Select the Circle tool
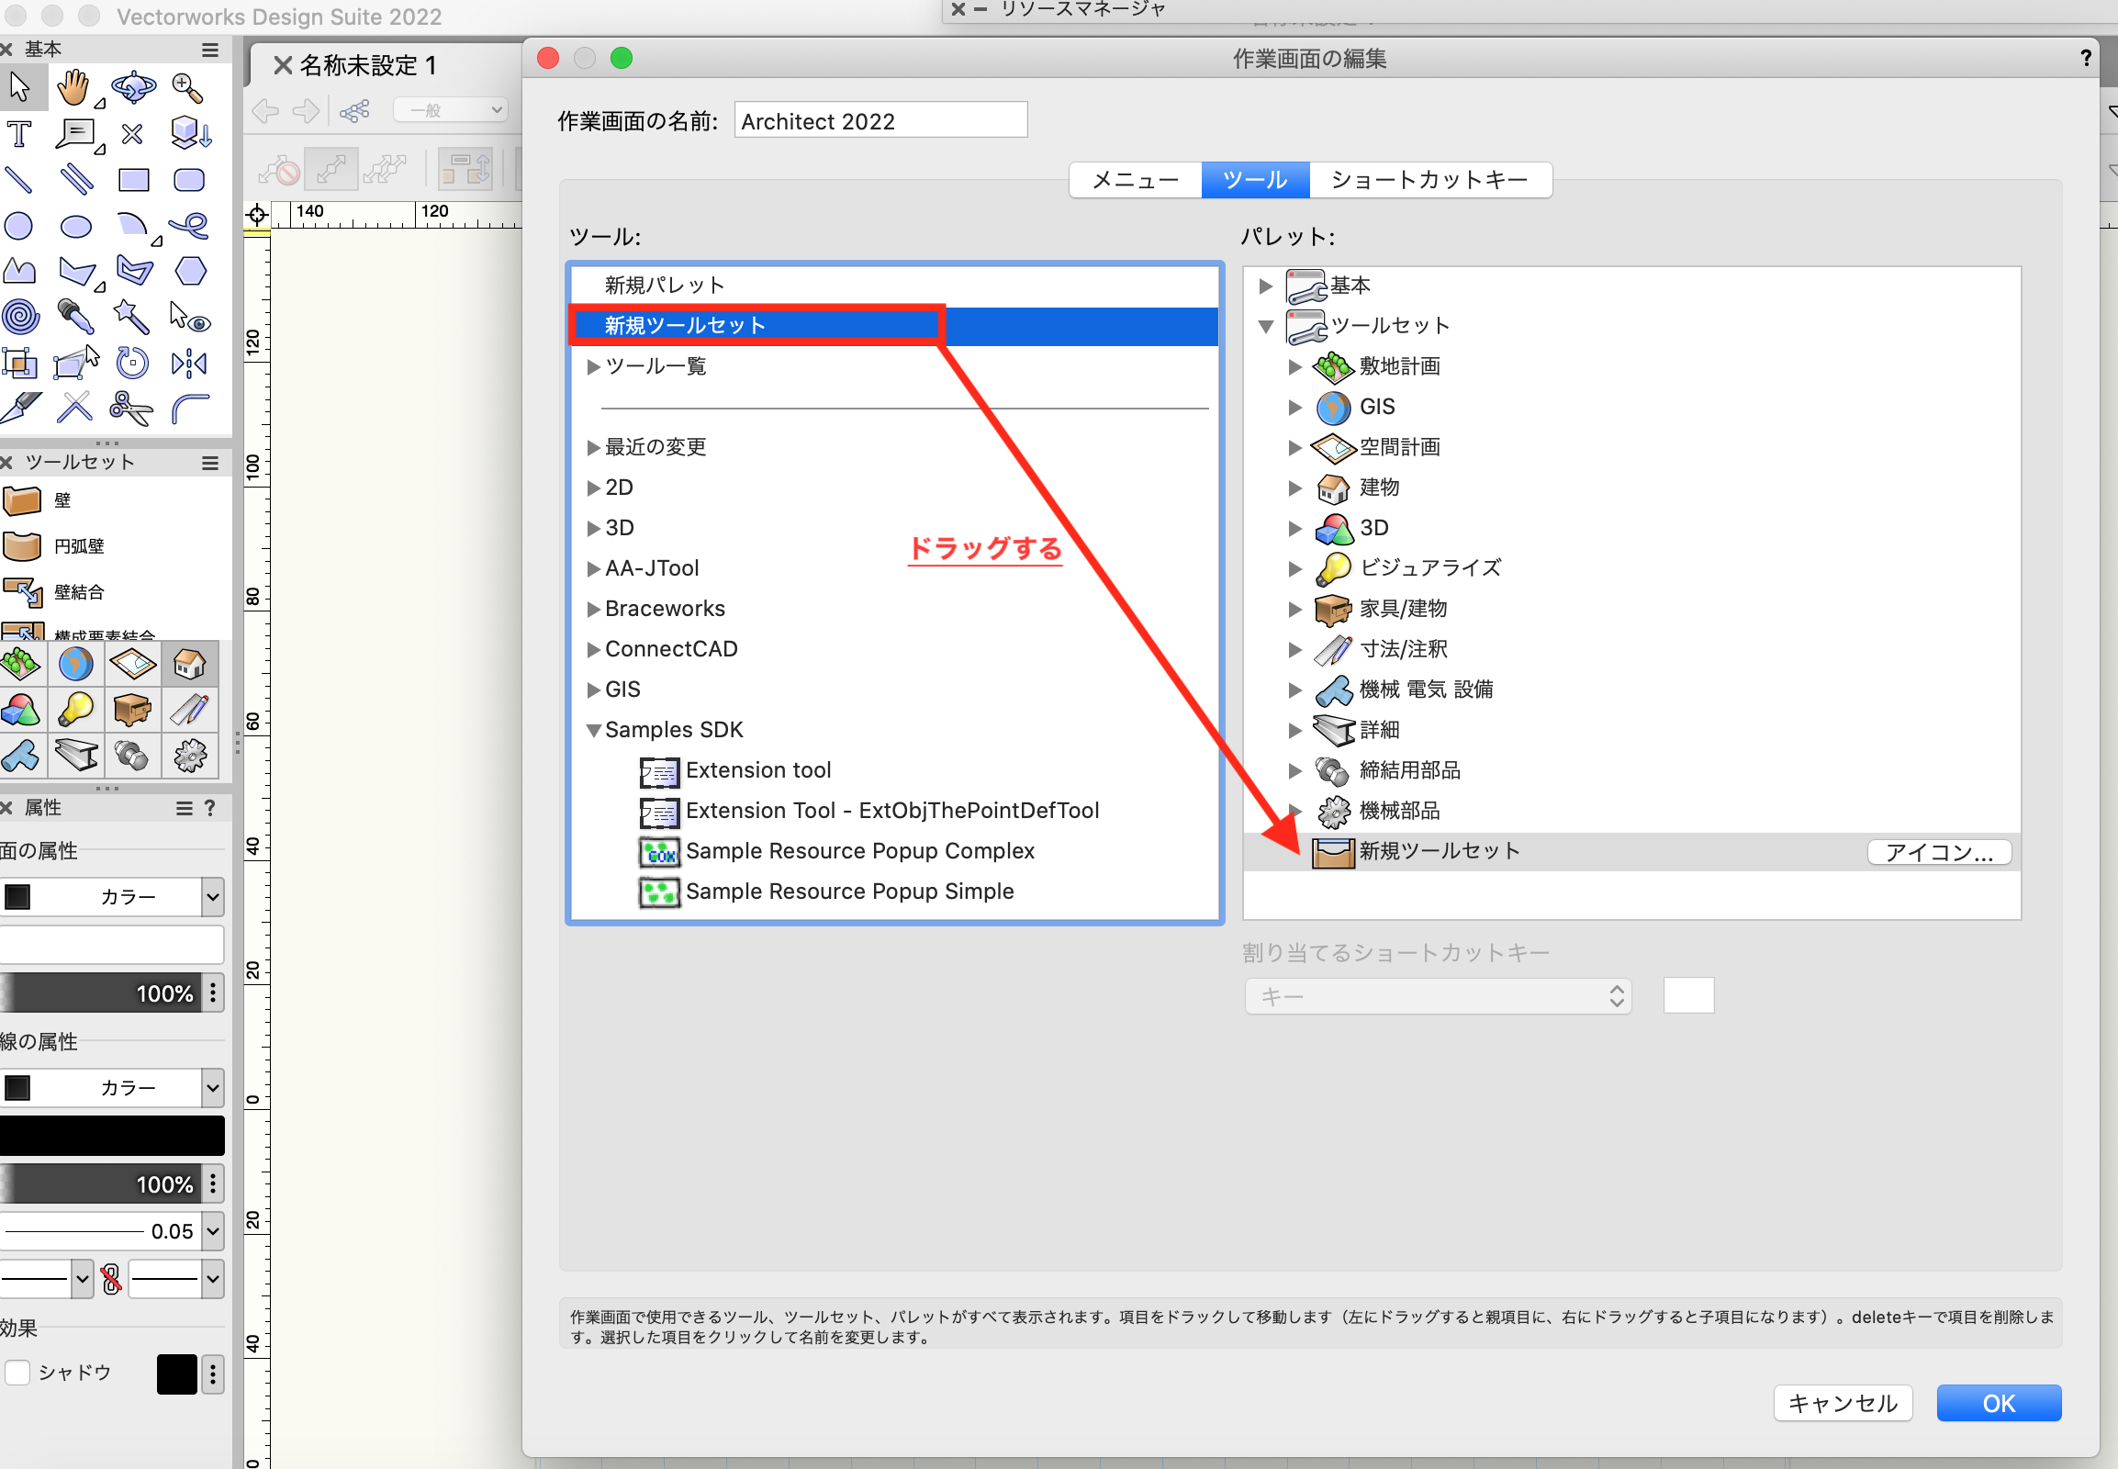Image resolution: width=2118 pixels, height=1469 pixels. 19,227
